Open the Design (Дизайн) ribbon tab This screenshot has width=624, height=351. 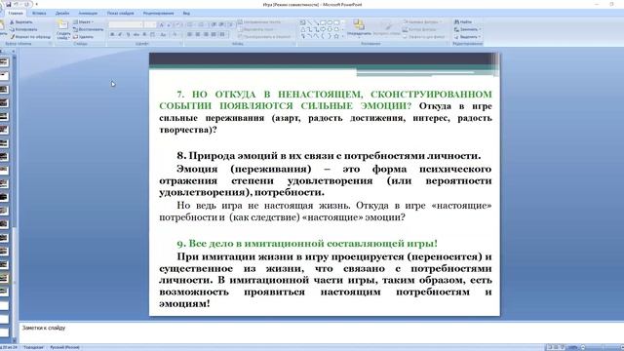tap(62, 13)
